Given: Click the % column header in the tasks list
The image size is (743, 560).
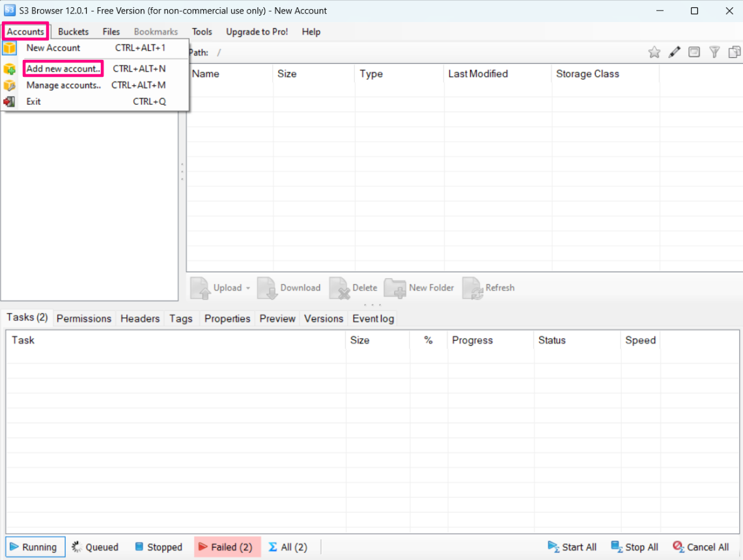Looking at the screenshot, I should click(x=428, y=340).
